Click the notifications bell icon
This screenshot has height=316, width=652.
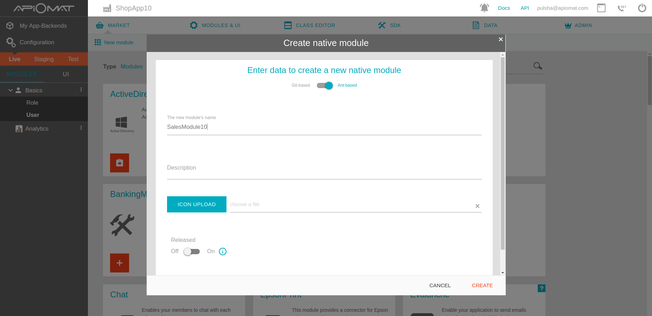[x=484, y=8]
